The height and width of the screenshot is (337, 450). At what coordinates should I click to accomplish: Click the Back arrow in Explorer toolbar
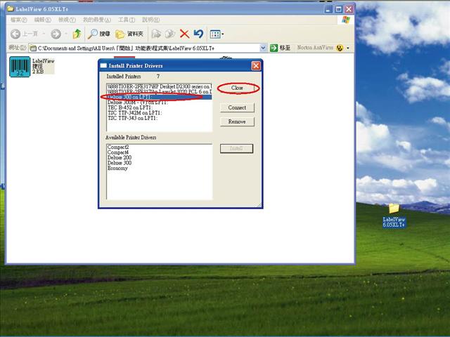pos(15,34)
